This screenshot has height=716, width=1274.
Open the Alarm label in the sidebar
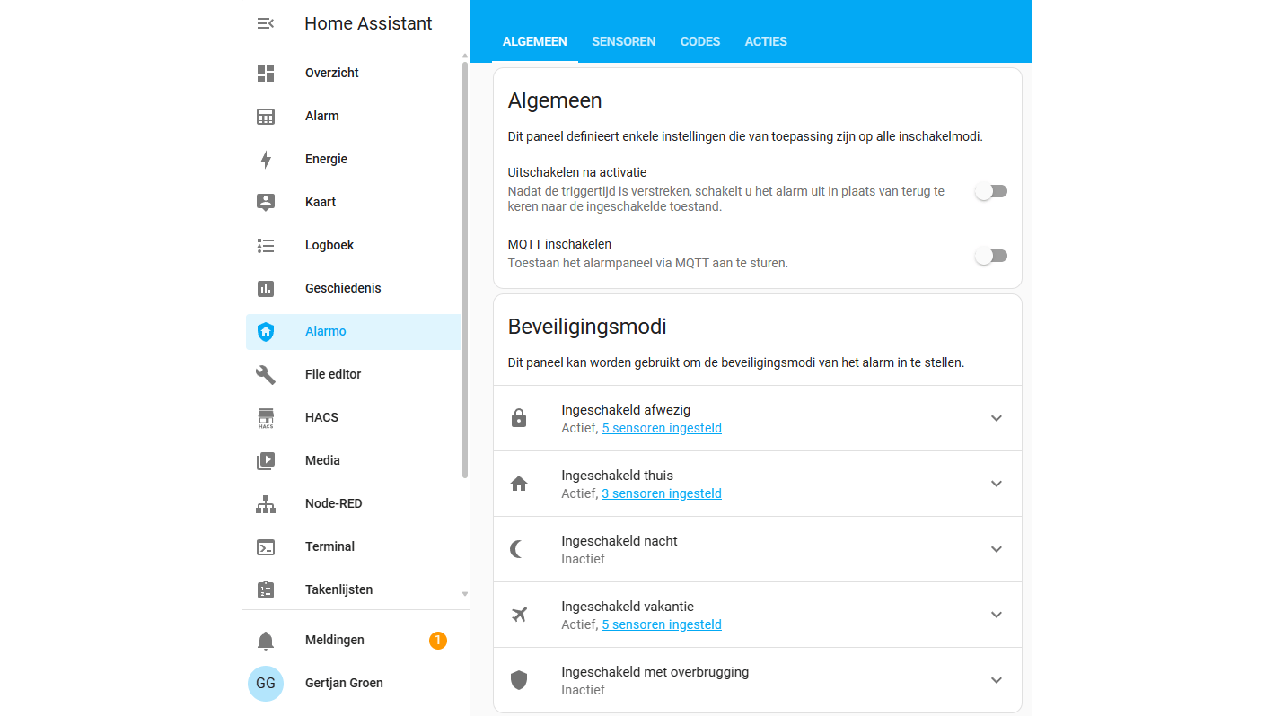coord(322,116)
